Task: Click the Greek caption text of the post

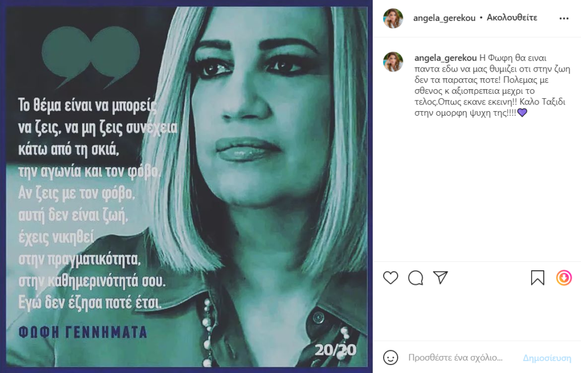Action: coord(492,85)
